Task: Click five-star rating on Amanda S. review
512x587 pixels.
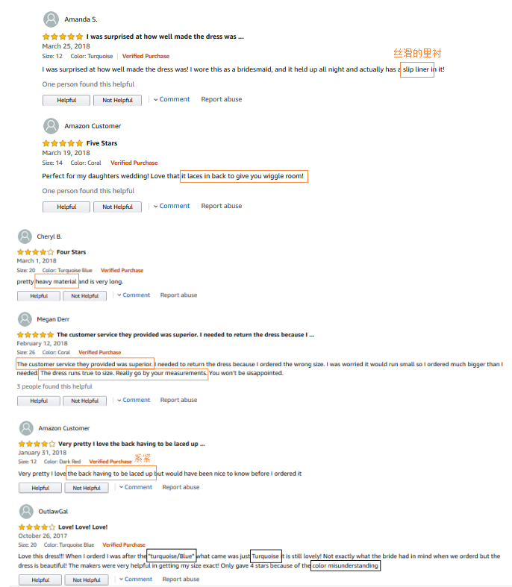Action: 62,36
